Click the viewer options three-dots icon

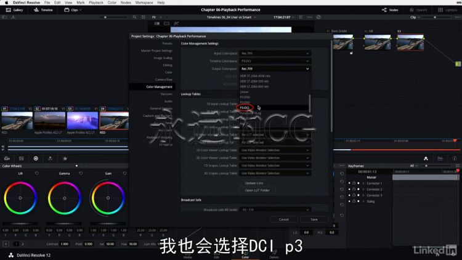[309, 17]
